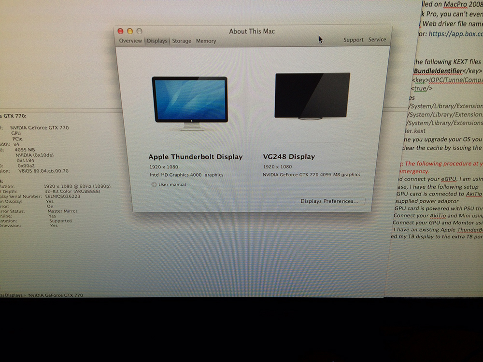This screenshot has height=362, width=483.
Task: Click the <true/> tag in the document
Action: 422,89
